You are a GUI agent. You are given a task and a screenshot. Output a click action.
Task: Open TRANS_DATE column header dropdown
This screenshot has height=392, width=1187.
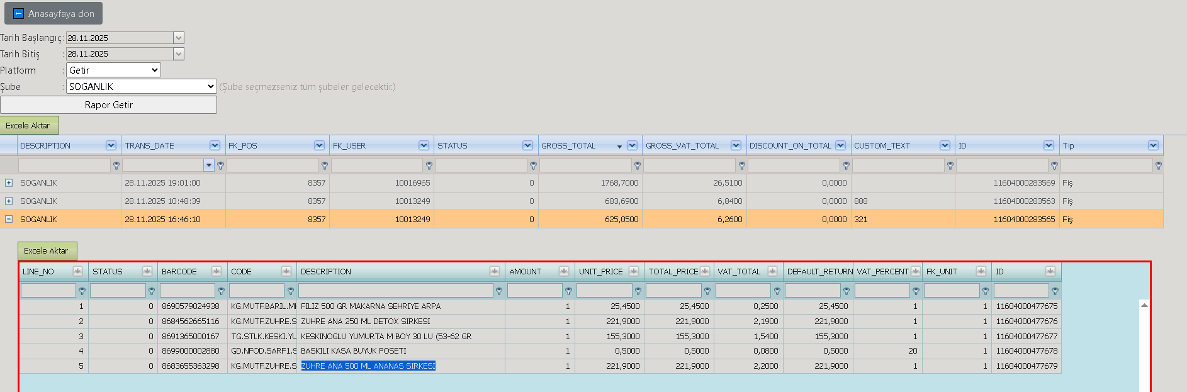215,145
